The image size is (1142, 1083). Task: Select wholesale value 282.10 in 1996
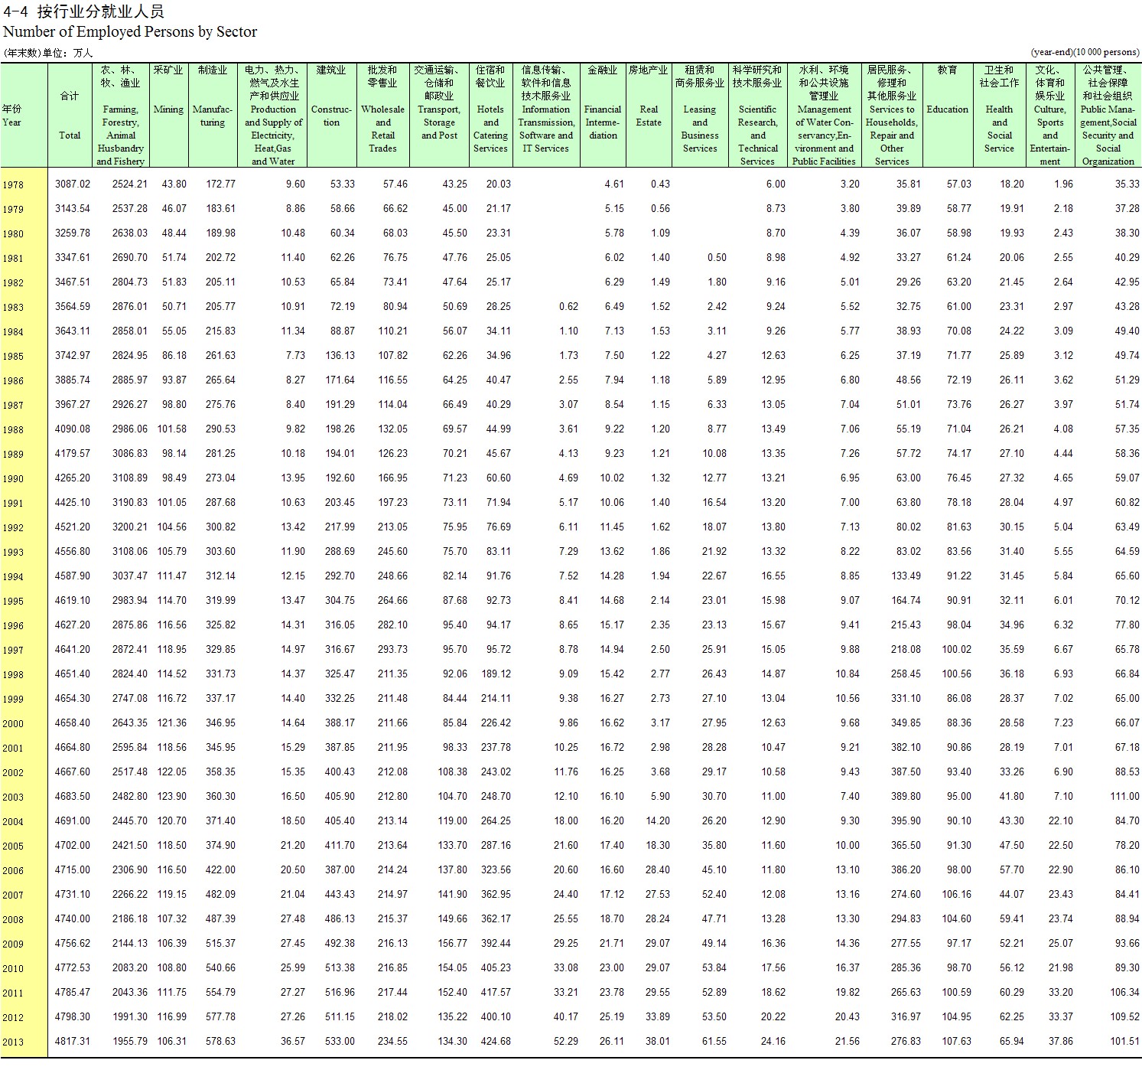tap(393, 625)
